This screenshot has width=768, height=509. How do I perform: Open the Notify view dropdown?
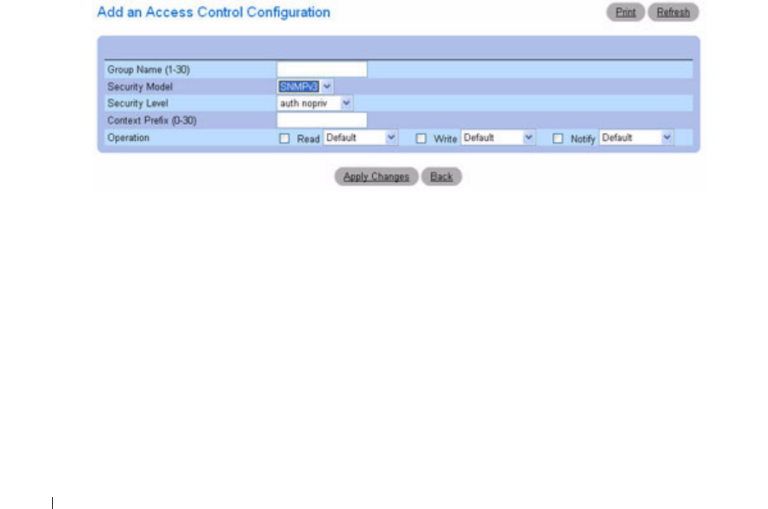tap(637, 137)
